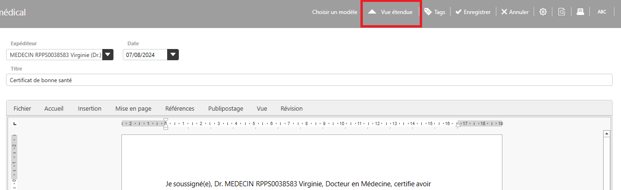The height and width of the screenshot is (190, 621).
Task: Click the tab-stop selector at the ruler corner
Action: point(15,124)
